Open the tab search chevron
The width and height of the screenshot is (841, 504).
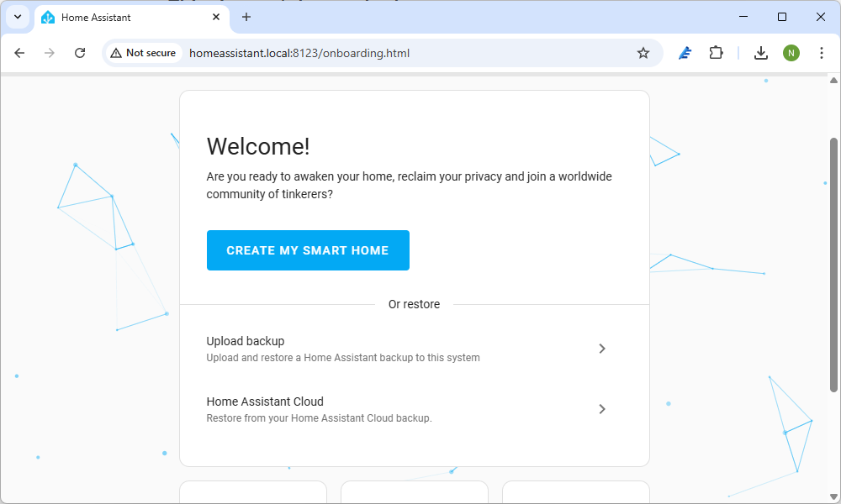[x=18, y=17]
